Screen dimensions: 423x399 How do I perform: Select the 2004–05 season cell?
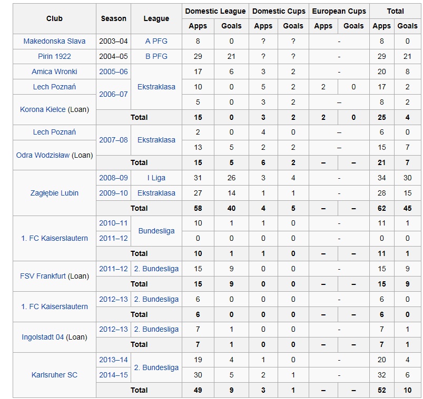point(113,56)
